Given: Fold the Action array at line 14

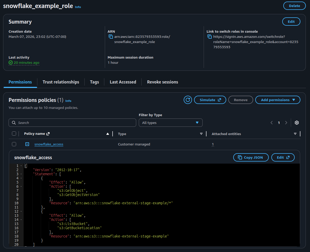Looking at the screenshot, I should (x=21, y=220).
